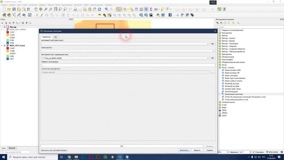Activate the Zoom In magnifier tool

click(46, 9)
